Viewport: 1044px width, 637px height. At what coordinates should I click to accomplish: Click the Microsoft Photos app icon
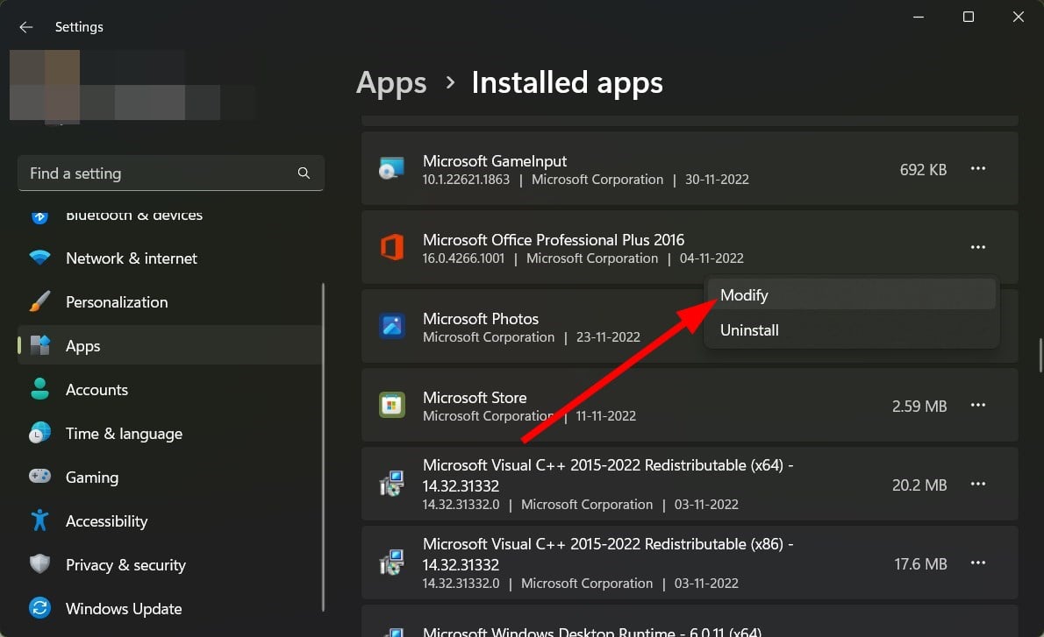pyautogui.click(x=391, y=327)
